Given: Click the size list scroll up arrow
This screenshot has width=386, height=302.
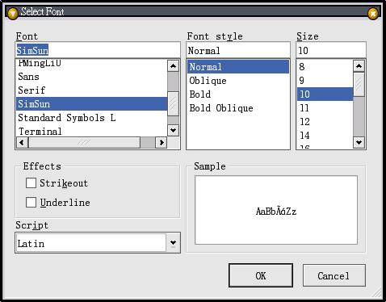Looking at the screenshot, I should pos(359,66).
